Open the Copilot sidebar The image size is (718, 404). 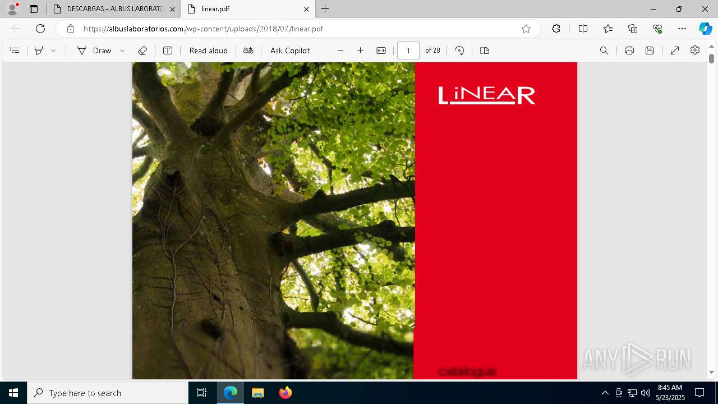pyautogui.click(x=705, y=29)
